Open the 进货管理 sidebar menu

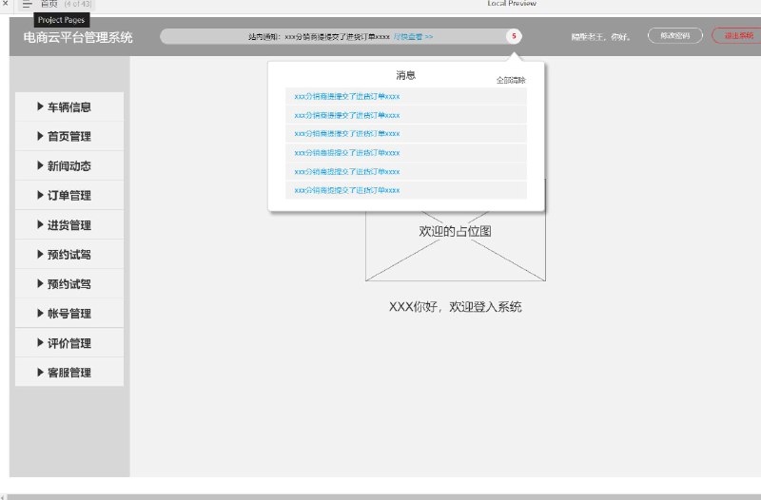click(x=69, y=225)
